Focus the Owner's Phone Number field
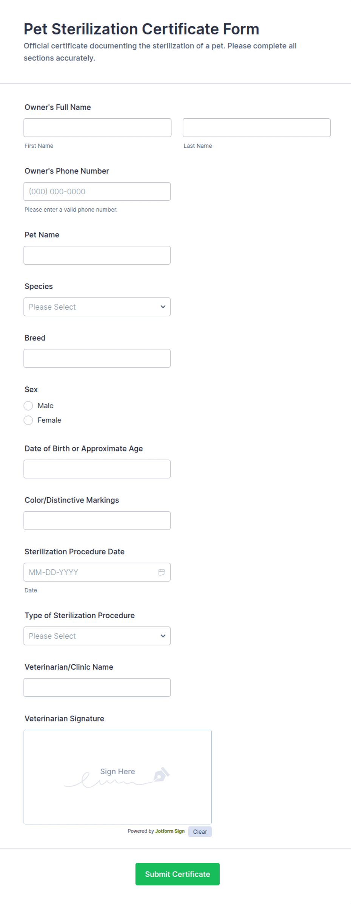 coord(97,192)
